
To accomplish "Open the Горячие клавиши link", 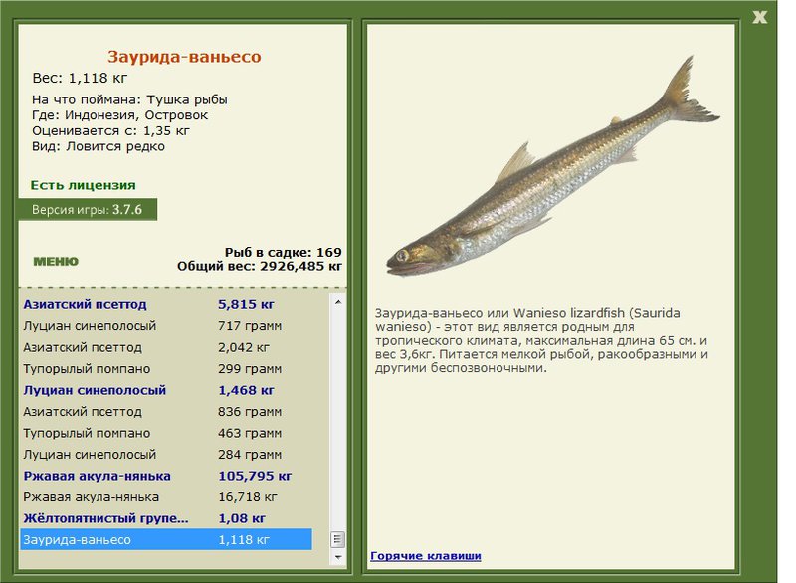I will pyautogui.click(x=426, y=555).
